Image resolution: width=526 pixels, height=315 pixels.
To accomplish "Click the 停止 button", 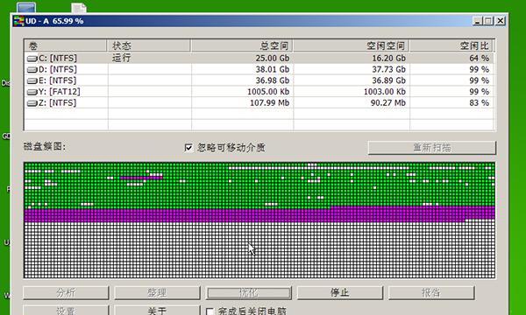I will (x=340, y=293).
